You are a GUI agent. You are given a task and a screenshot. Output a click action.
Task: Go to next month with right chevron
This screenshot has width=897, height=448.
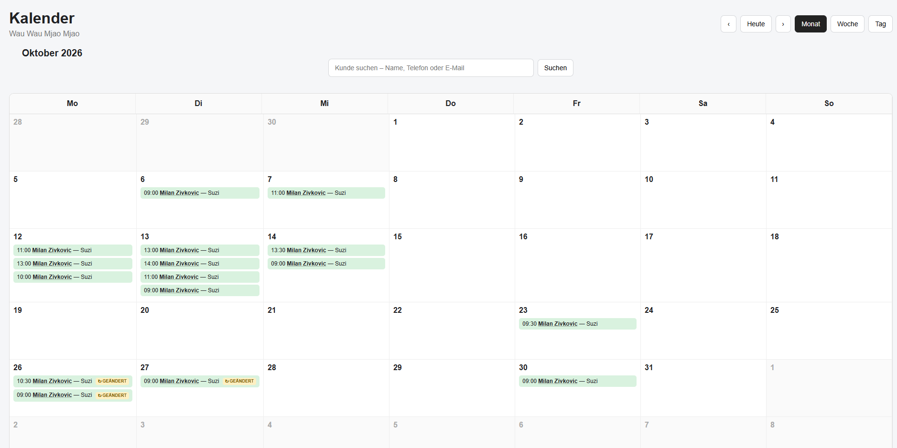click(x=783, y=24)
